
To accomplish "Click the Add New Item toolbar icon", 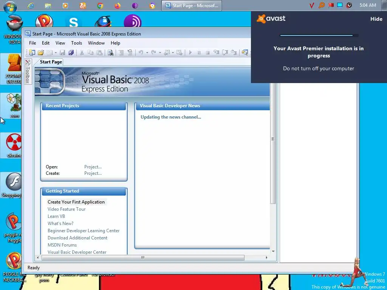I will 50,52.
